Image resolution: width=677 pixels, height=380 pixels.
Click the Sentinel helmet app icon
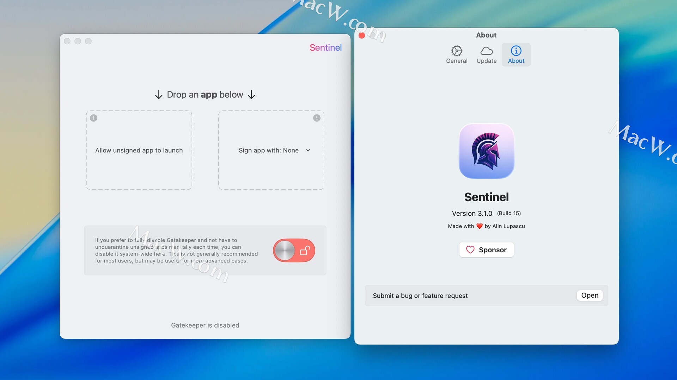(x=486, y=151)
